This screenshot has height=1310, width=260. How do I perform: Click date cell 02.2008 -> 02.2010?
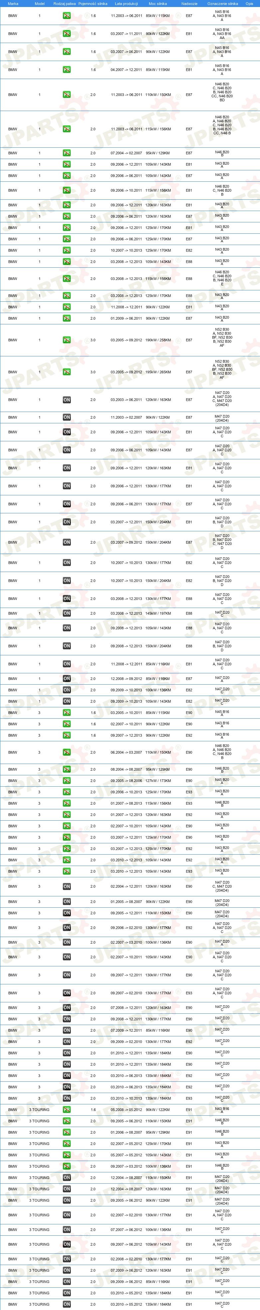point(126,1259)
